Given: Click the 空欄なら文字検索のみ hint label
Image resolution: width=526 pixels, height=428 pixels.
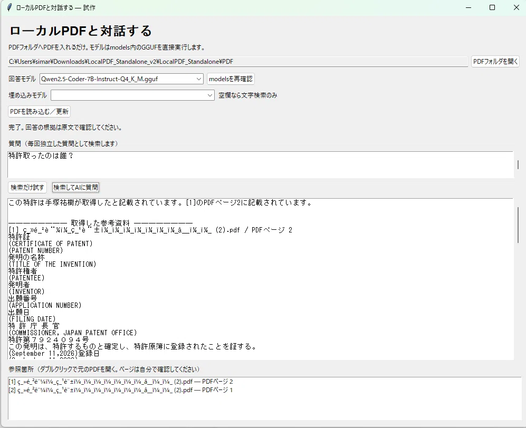Looking at the screenshot, I should [x=248, y=95].
